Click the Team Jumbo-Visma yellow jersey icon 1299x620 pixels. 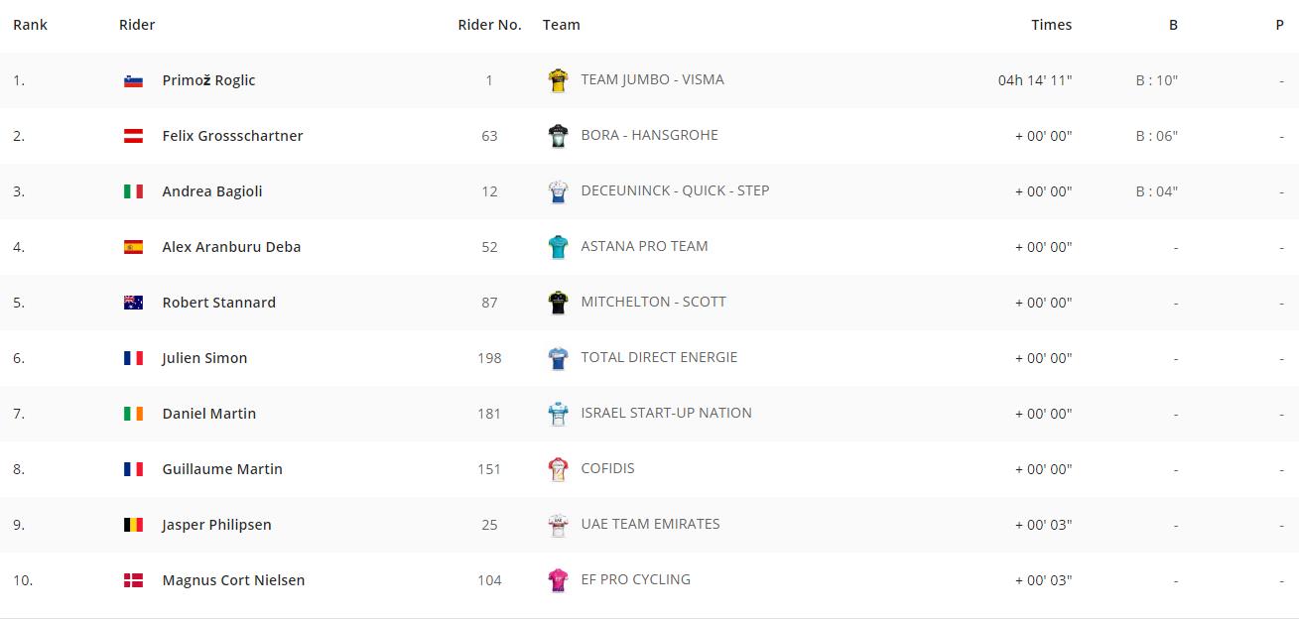coord(559,80)
